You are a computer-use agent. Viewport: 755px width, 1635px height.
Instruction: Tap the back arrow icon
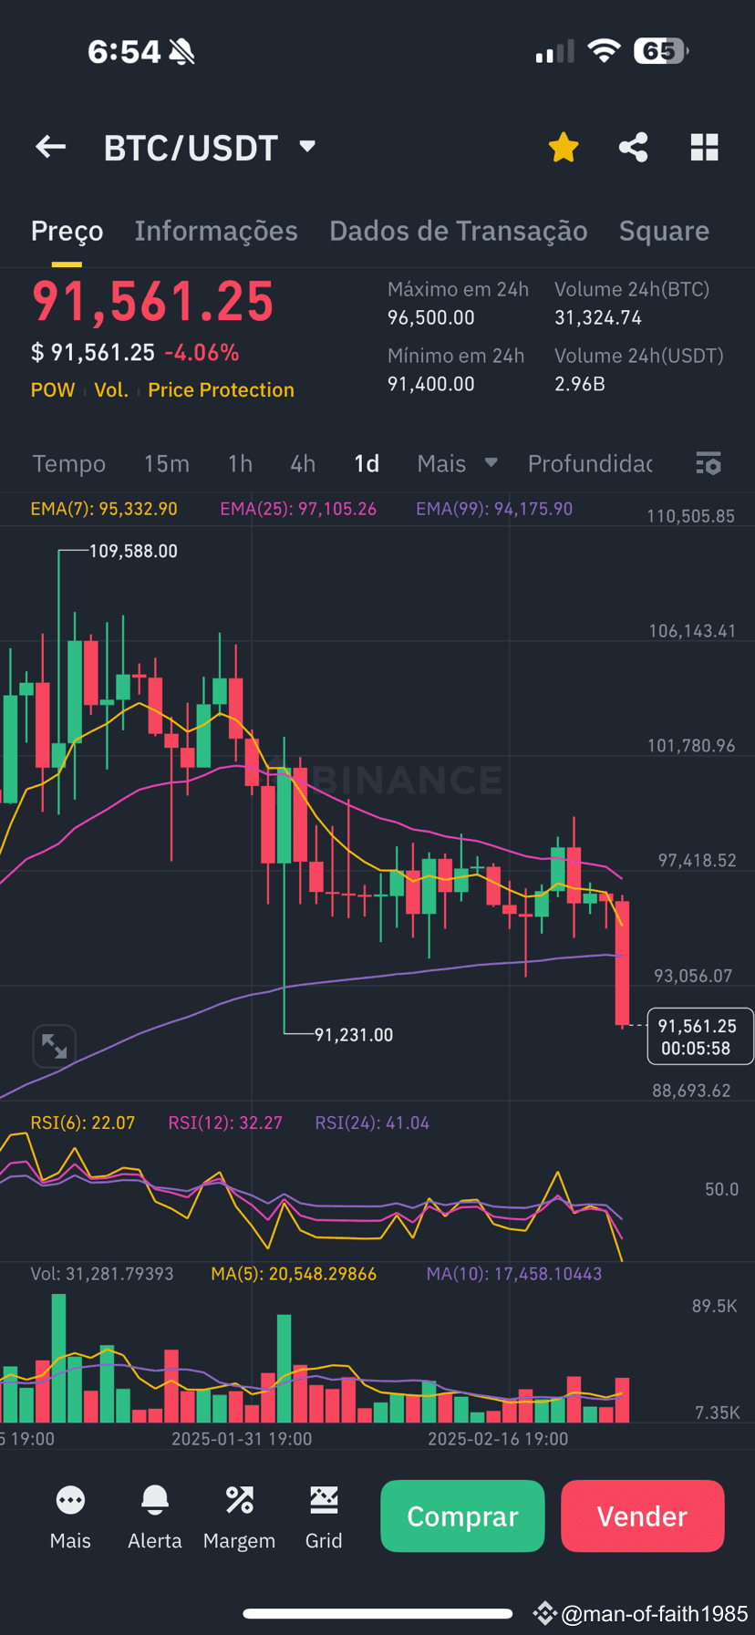tap(50, 147)
